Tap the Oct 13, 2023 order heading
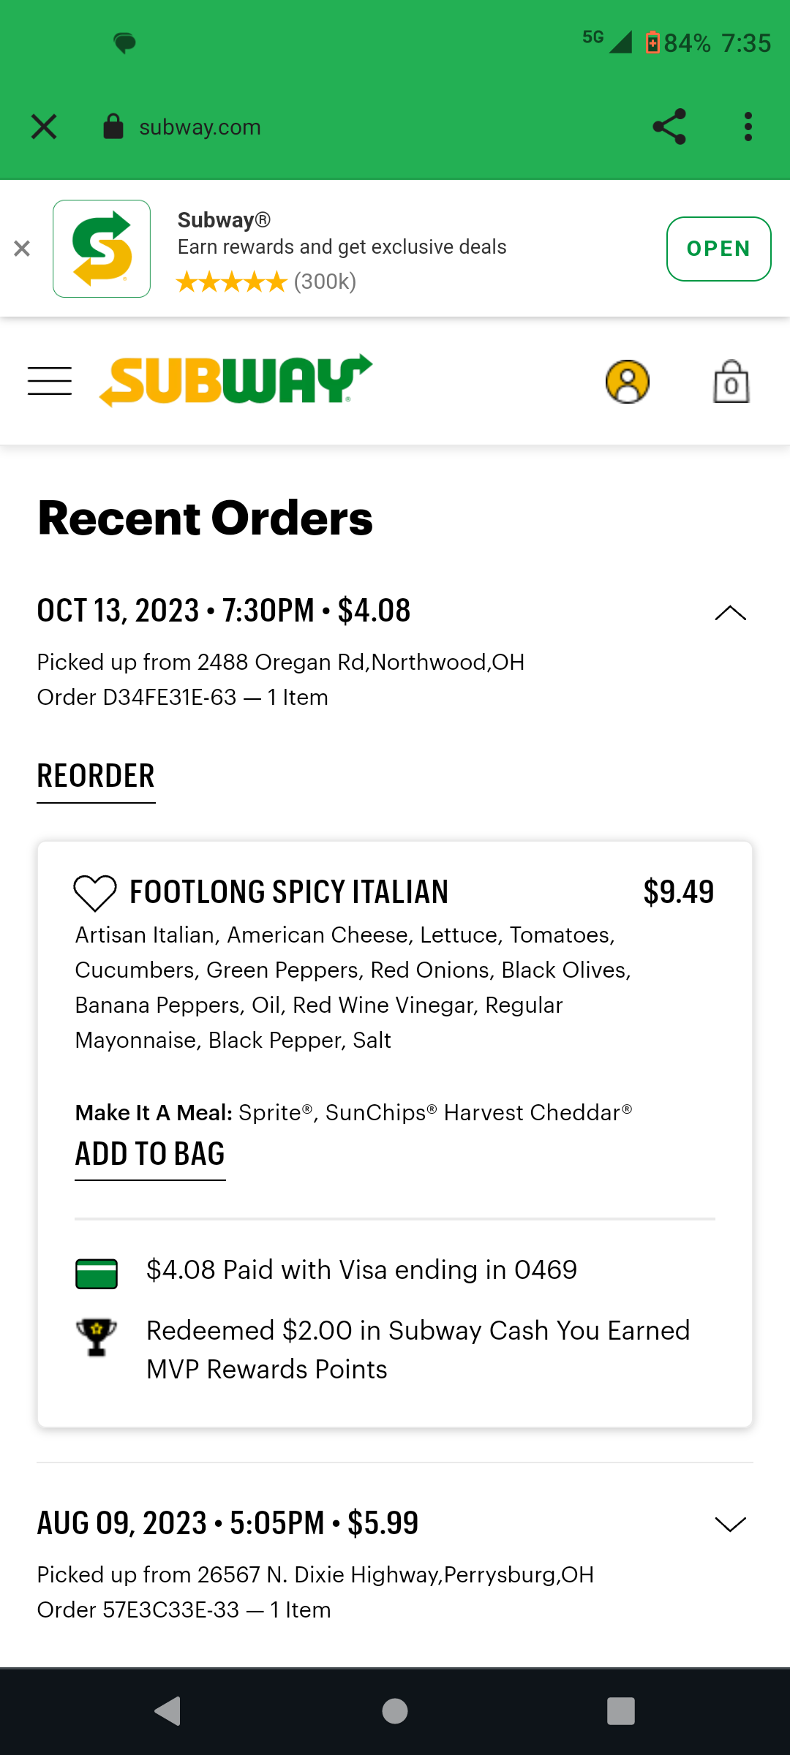 point(224,611)
